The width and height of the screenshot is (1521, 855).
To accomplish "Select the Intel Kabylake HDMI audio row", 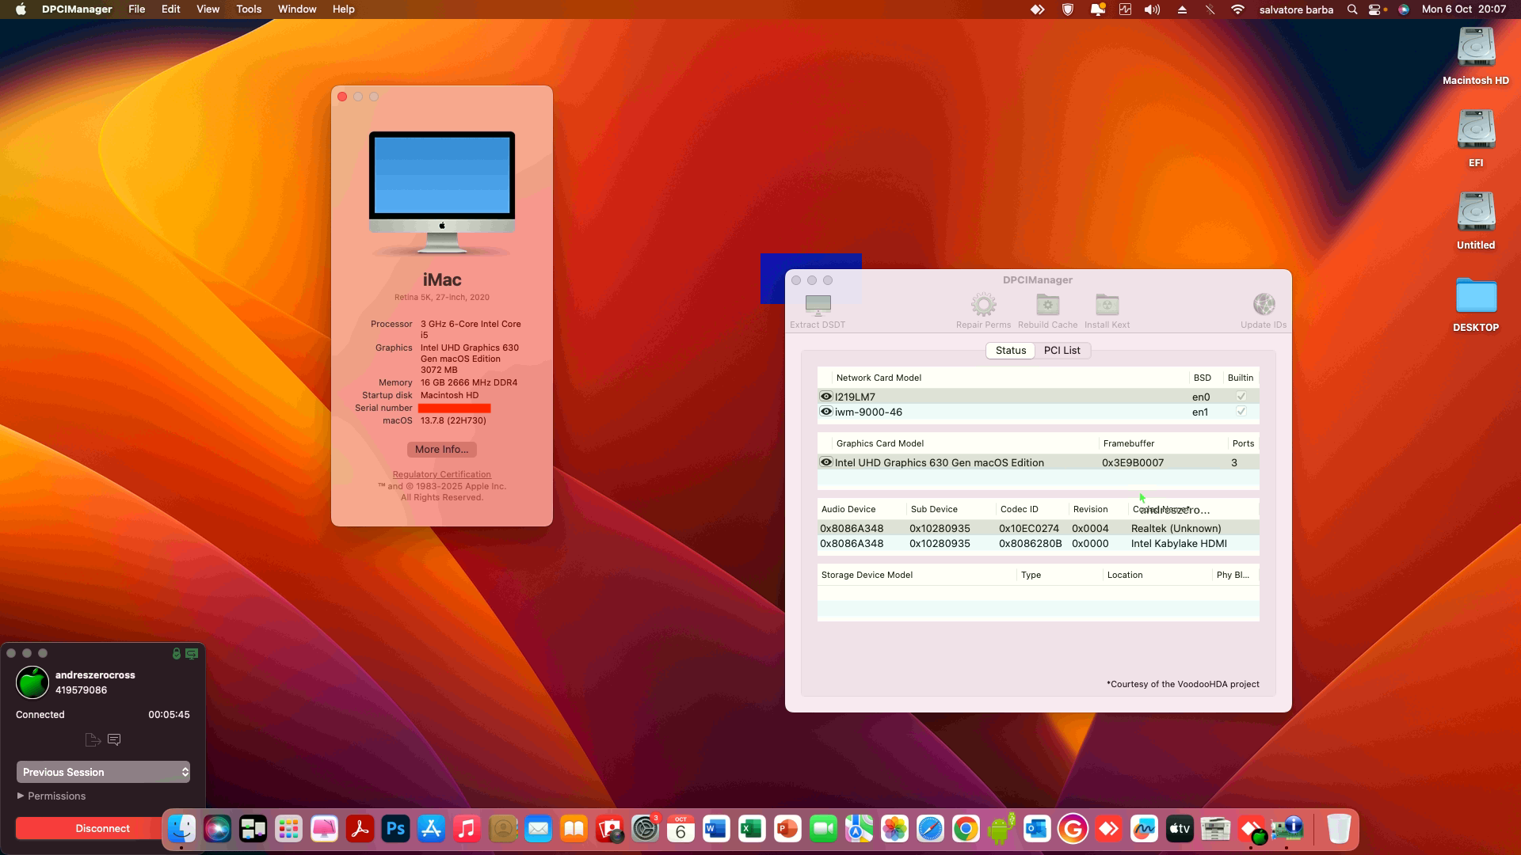I will tap(1038, 544).
